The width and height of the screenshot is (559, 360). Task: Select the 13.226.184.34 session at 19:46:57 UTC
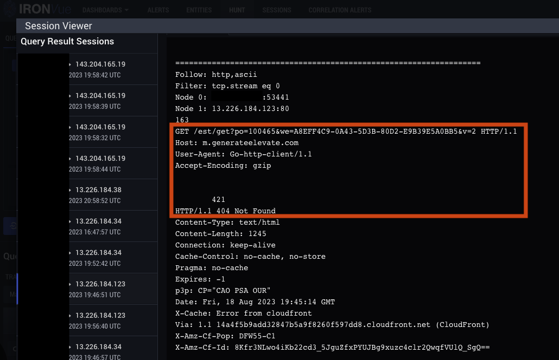pyautogui.click(x=98, y=347)
